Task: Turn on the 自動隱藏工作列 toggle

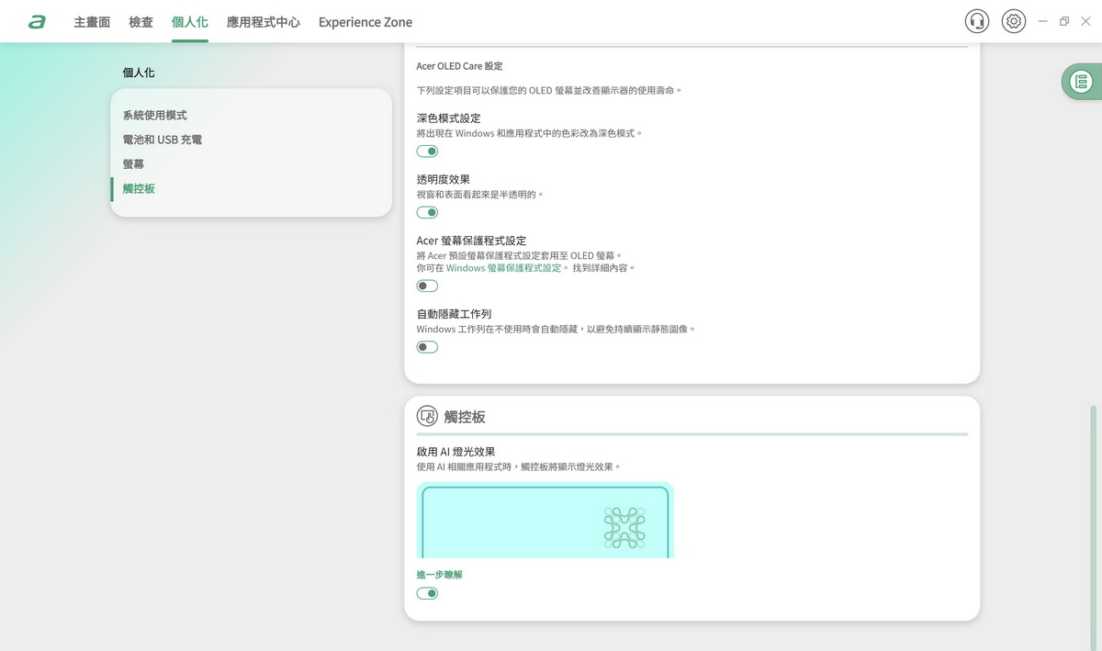Action: (427, 347)
